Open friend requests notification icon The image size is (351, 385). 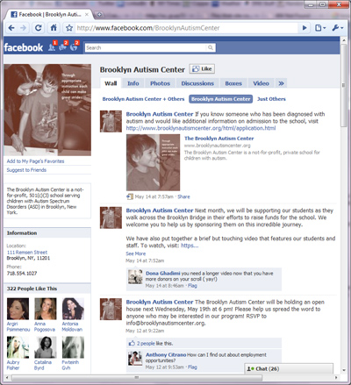point(52,46)
